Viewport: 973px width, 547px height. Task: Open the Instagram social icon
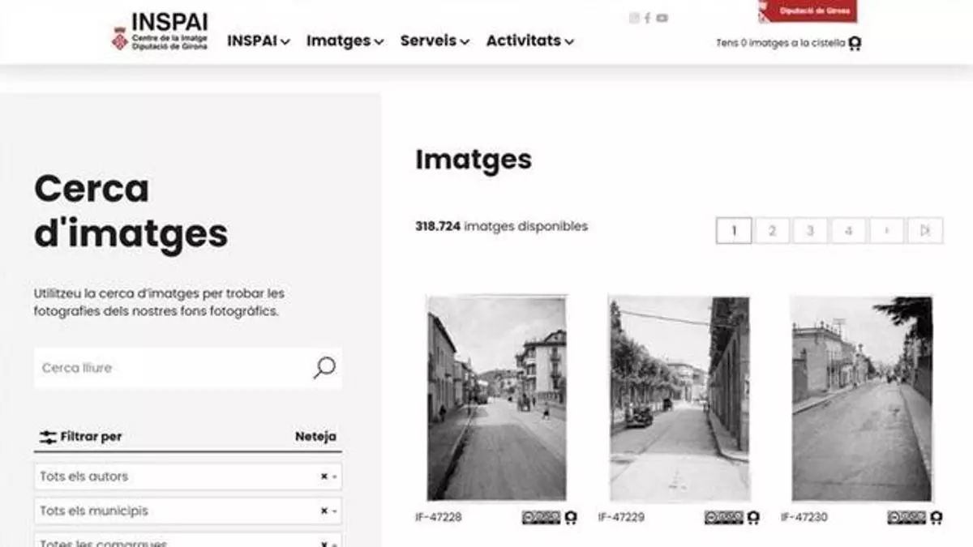(x=634, y=18)
